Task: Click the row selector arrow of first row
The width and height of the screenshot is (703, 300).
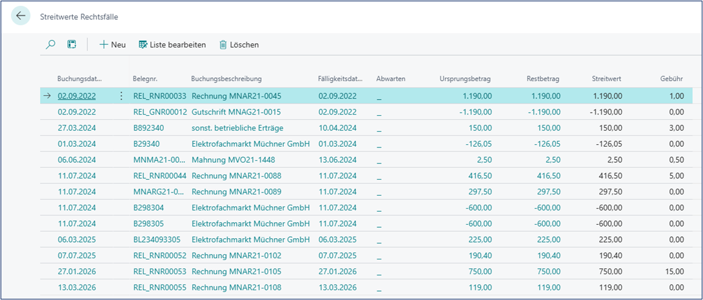Action: [48, 96]
